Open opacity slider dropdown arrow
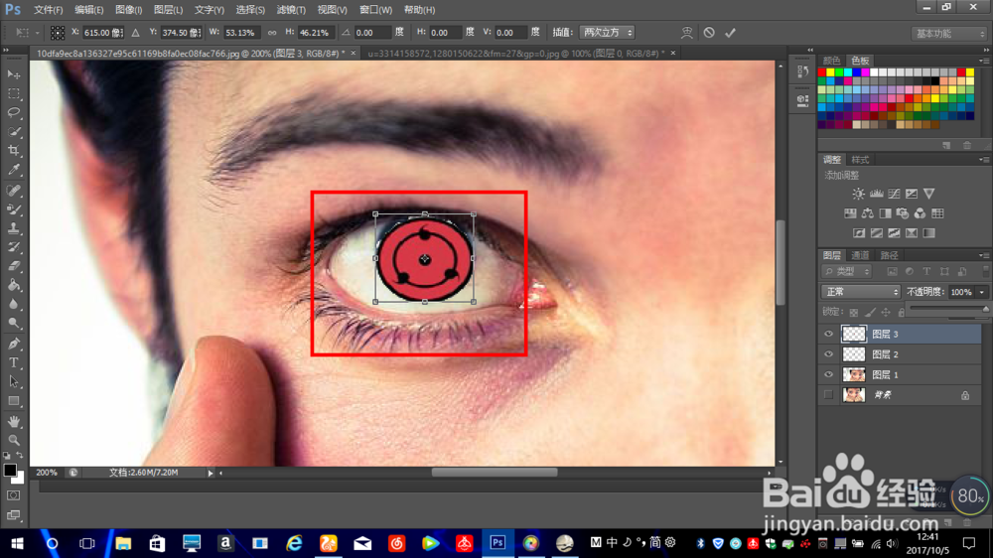This screenshot has height=558, width=993. (x=982, y=292)
